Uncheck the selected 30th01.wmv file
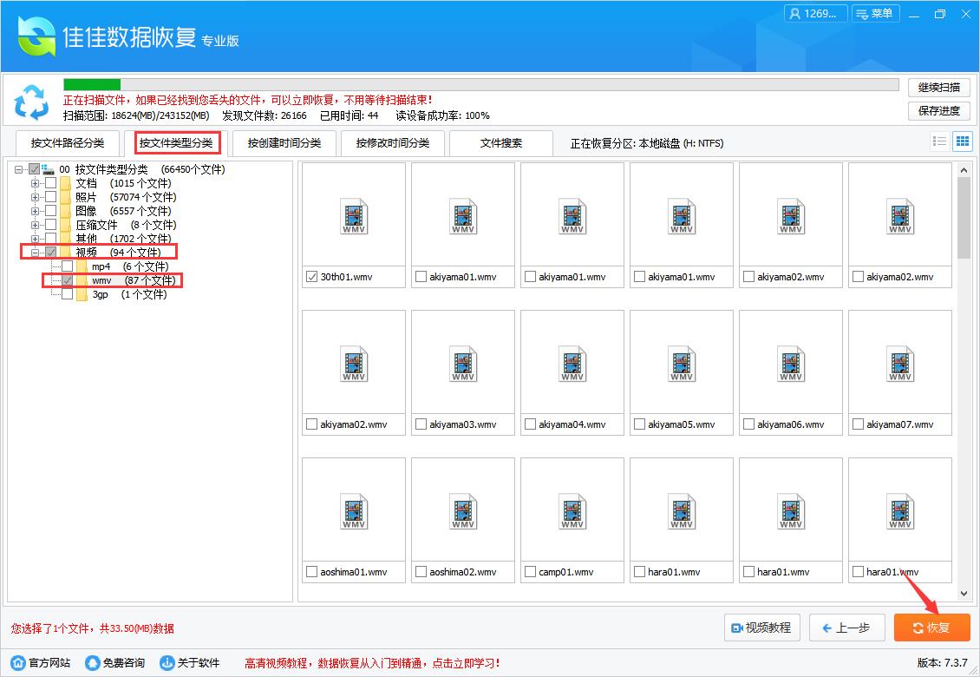The height and width of the screenshot is (677, 980). click(310, 277)
